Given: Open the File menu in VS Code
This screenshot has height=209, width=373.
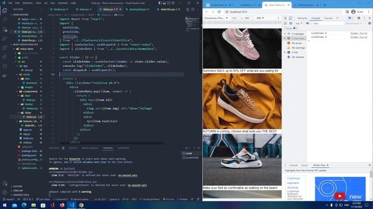Looking at the screenshot, I should pyautogui.click(x=10, y=3).
